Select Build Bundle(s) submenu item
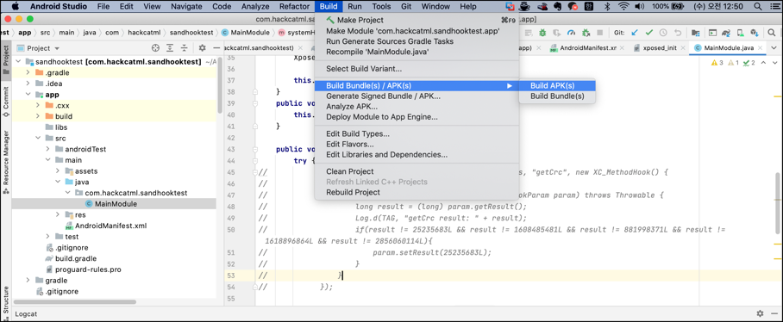 coord(557,96)
